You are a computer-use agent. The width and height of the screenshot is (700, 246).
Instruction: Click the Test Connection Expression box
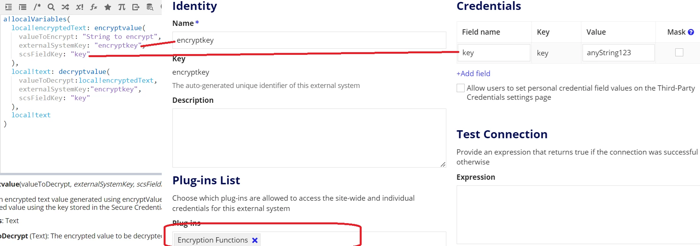point(578,215)
